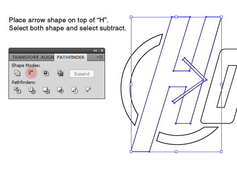Apply the Crop pathfinder icon
Image resolution: width=237 pixels, height=178 pixels.
point(60,90)
